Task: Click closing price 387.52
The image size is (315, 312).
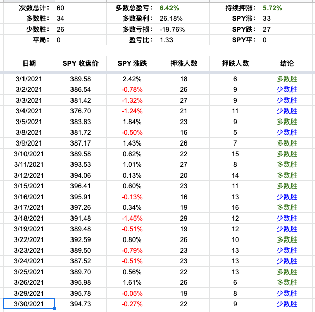Action: [81, 261]
